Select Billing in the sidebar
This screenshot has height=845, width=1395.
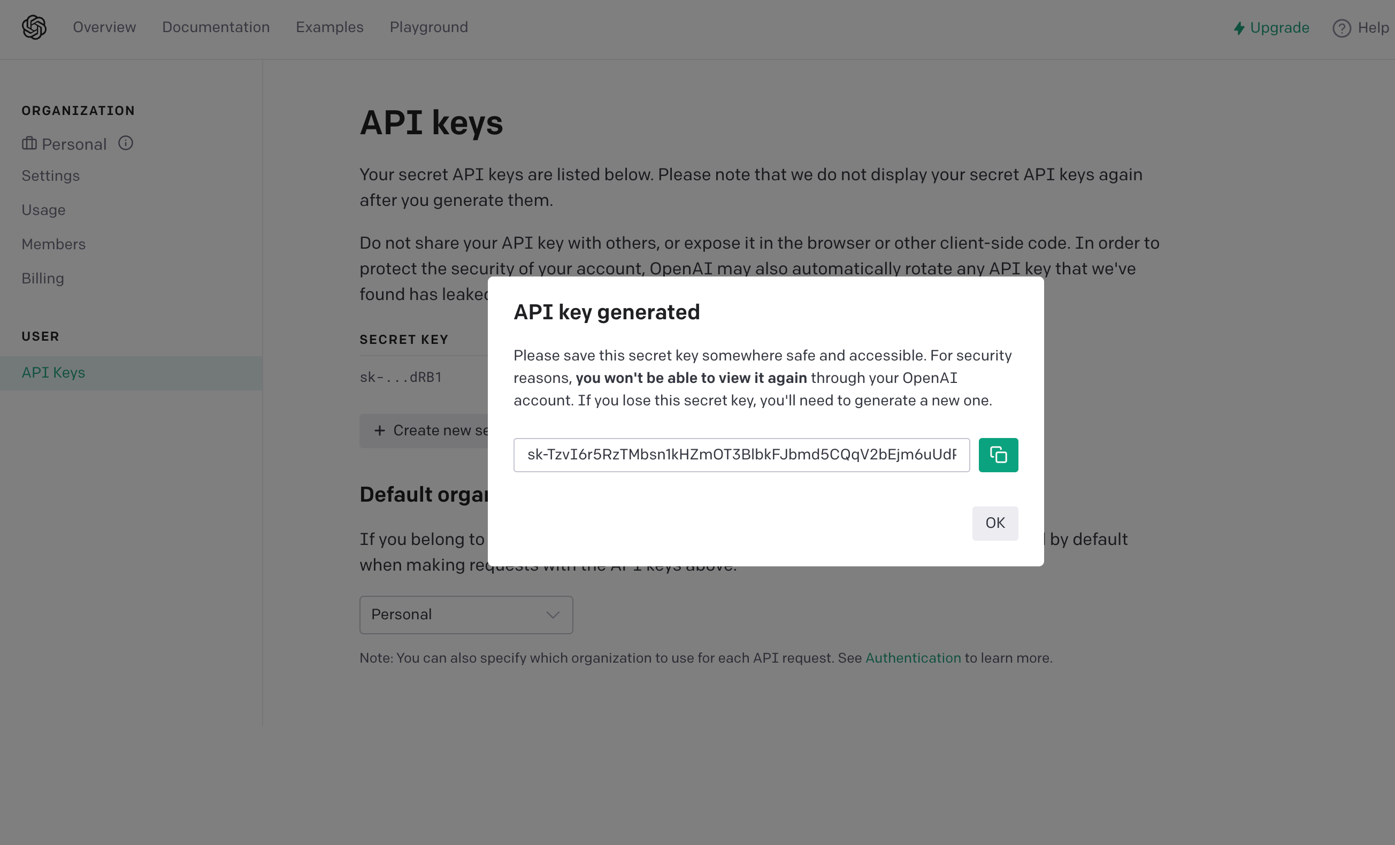coord(42,279)
